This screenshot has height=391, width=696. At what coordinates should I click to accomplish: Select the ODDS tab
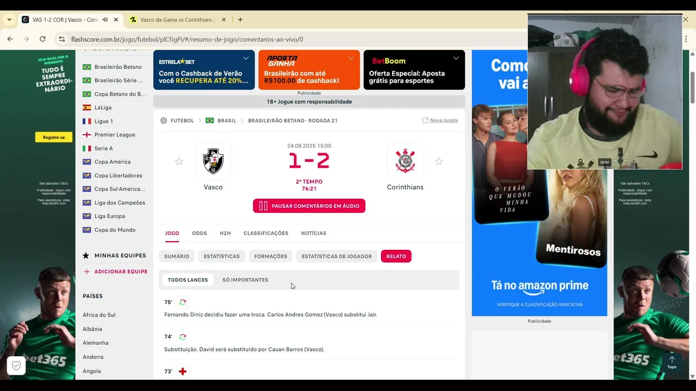click(x=200, y=233)
